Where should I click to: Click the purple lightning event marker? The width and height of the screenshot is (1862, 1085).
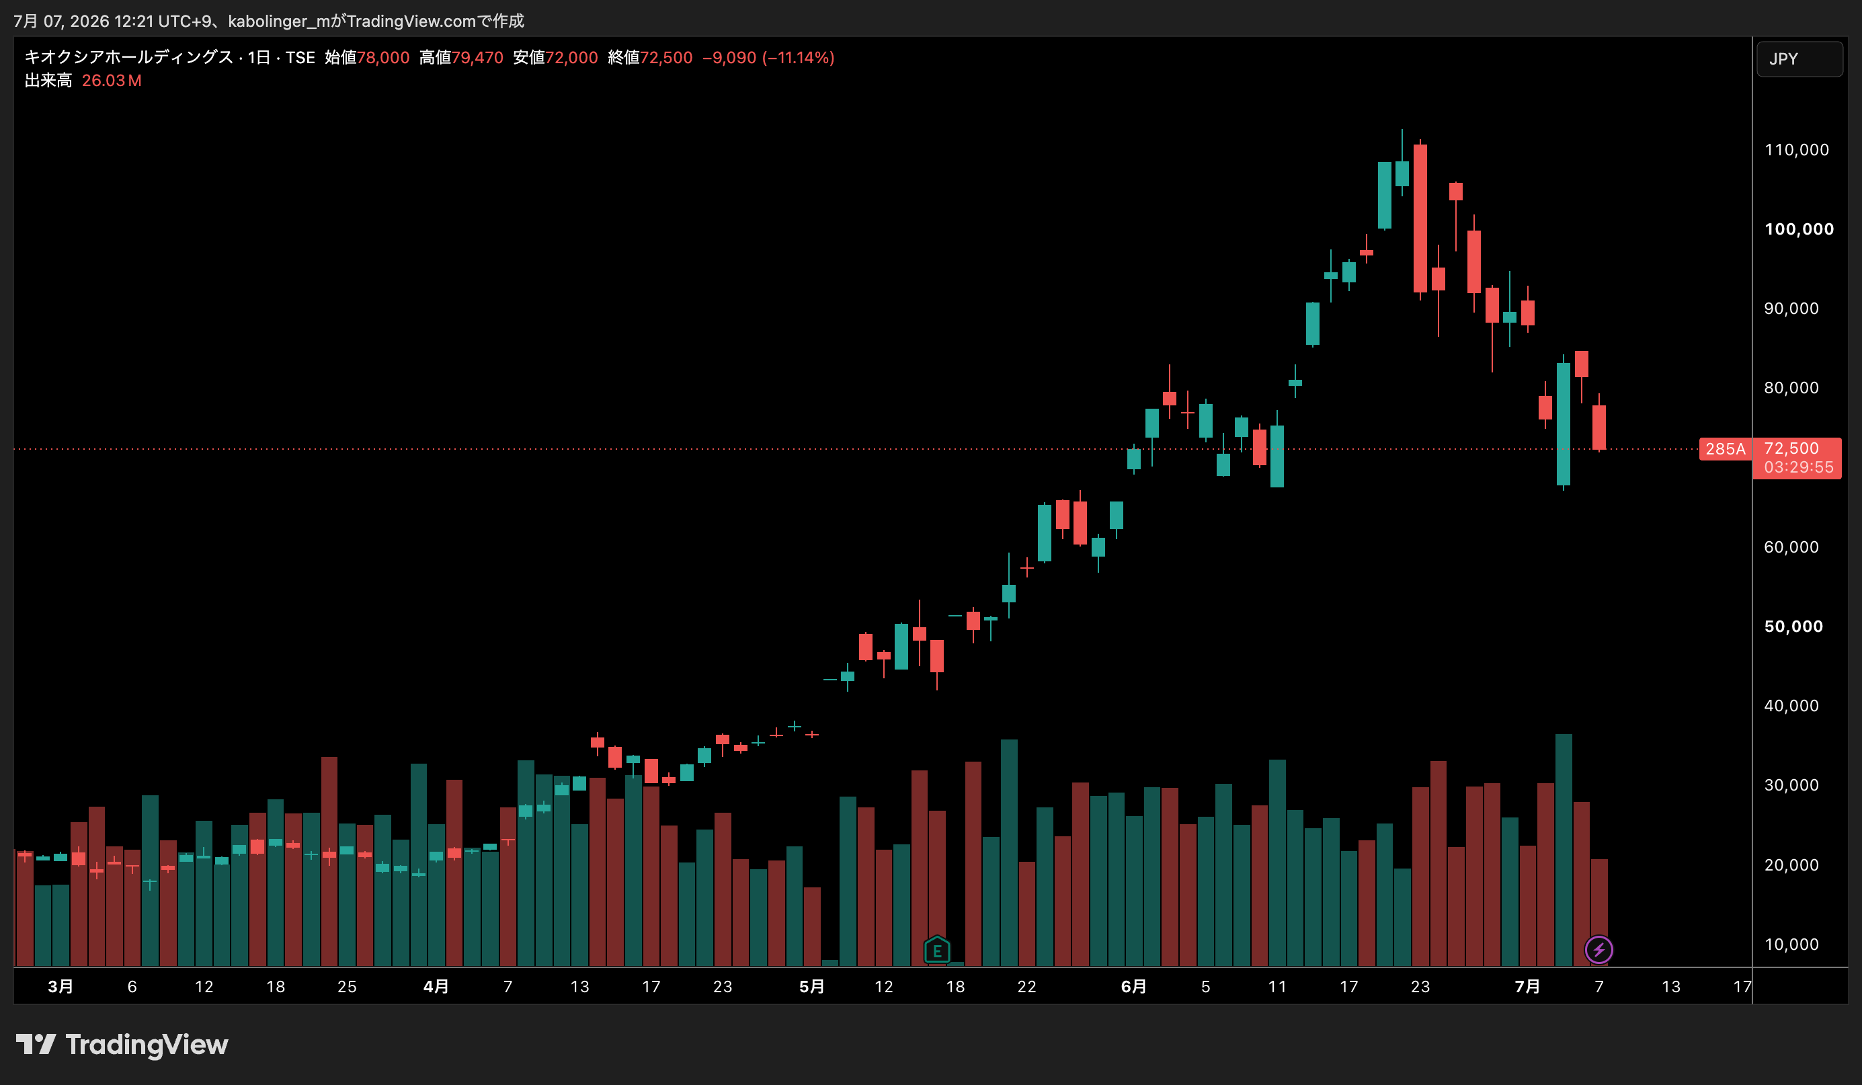1599,950
